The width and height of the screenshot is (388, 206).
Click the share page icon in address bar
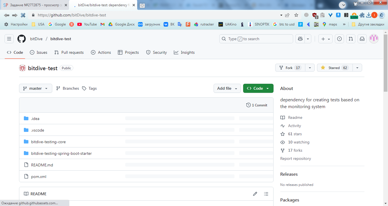point(287,15)
